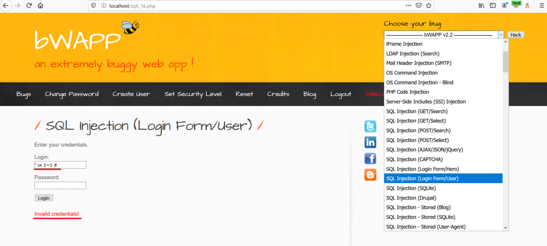This screenshot has width=547, height=246.
Task: Click the bWAPP title text
Action: pos(77,40)
